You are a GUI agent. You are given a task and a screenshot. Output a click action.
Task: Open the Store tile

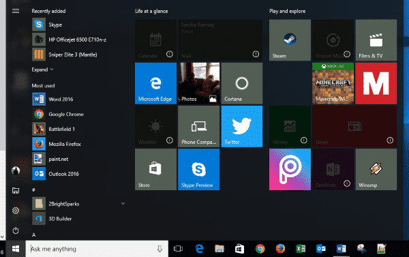tap(155, 169)
